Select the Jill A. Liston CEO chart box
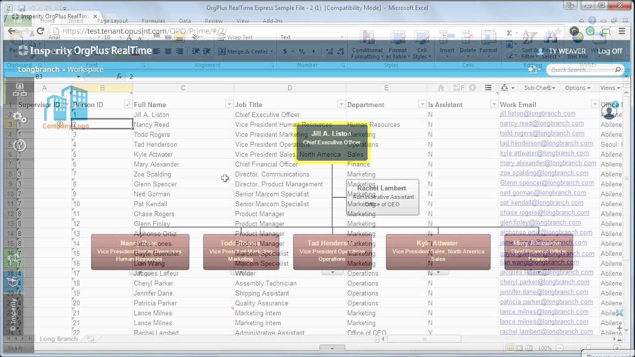 332,142
